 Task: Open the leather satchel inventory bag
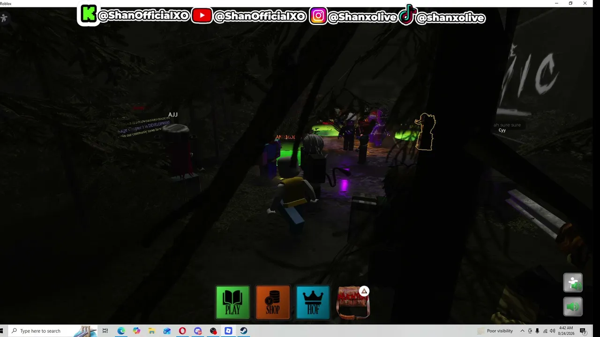pos(353,303)
